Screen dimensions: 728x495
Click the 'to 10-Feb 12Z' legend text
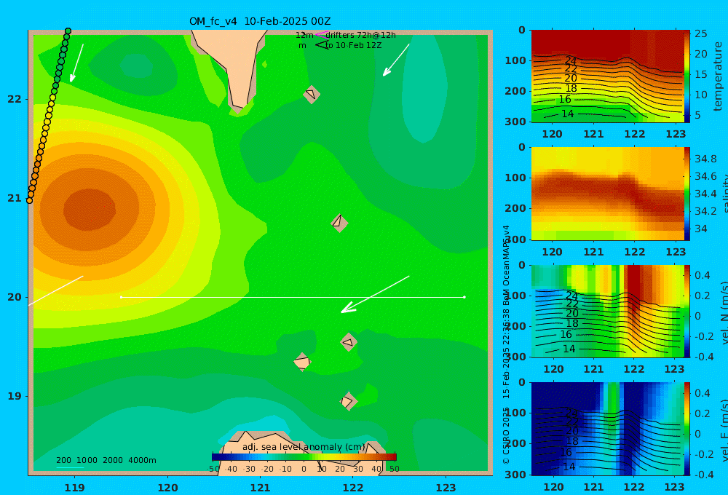[x=353, y=45]
